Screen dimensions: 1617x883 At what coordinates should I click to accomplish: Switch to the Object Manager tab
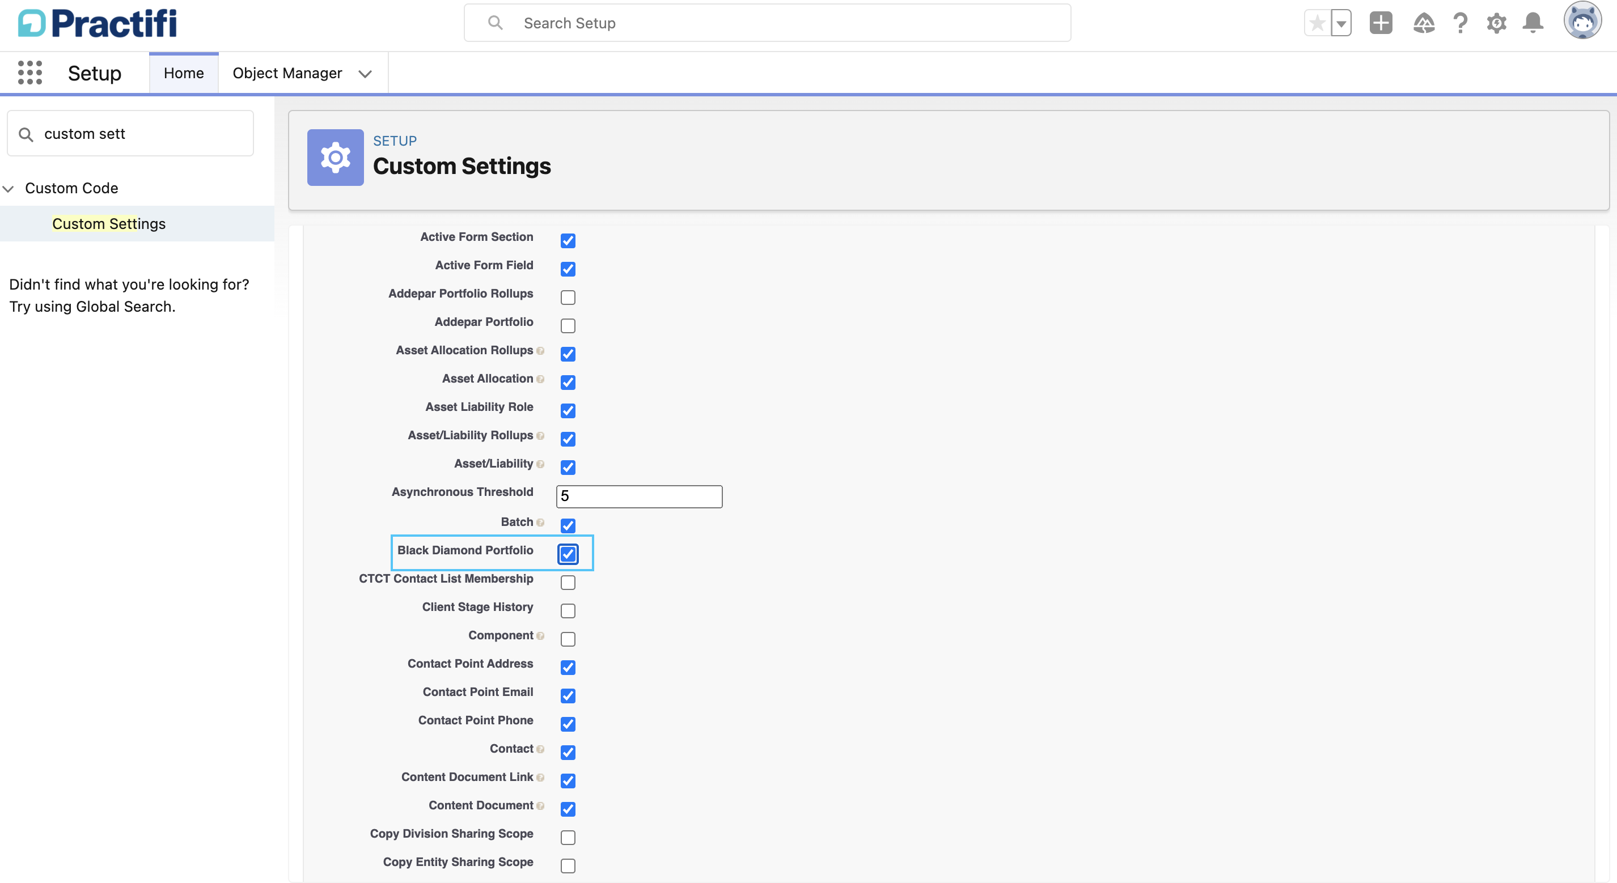pyautogui.click(x=287, y=73)
